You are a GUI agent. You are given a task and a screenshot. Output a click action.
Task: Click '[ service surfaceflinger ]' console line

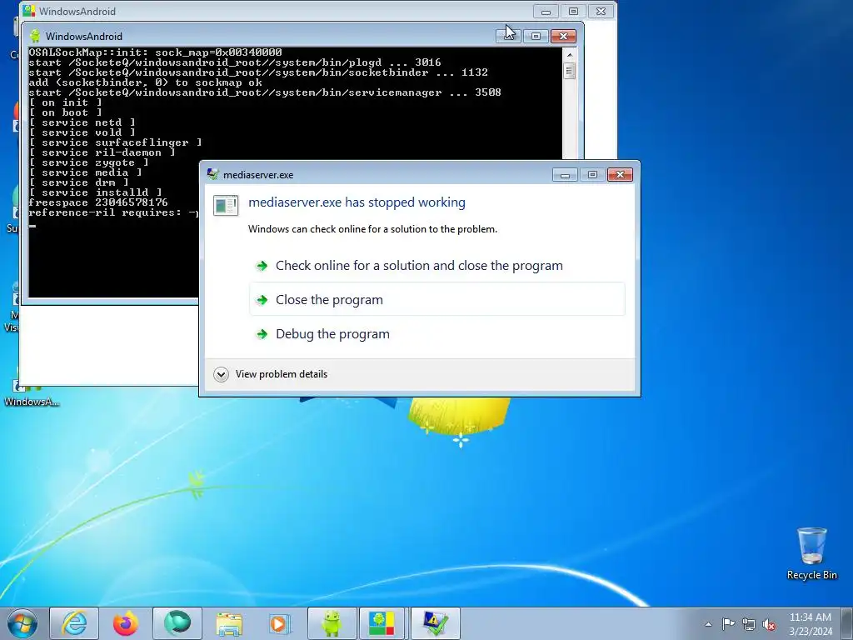tap(115, 142)
